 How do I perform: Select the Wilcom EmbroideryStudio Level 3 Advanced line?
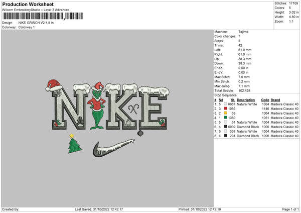tap(36, 10)
